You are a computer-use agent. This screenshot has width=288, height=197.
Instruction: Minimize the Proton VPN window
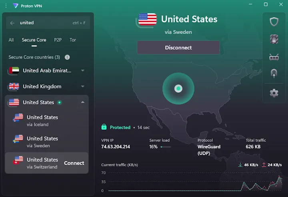pyautogui.click(x=250, y=4)
